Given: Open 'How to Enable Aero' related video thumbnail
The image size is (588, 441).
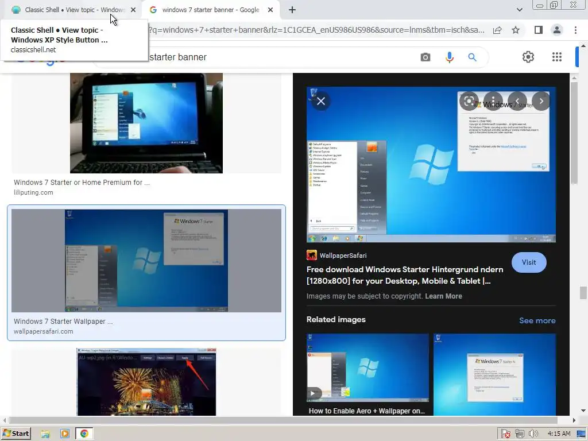Looking at the screenshot, I should [367, 367].
